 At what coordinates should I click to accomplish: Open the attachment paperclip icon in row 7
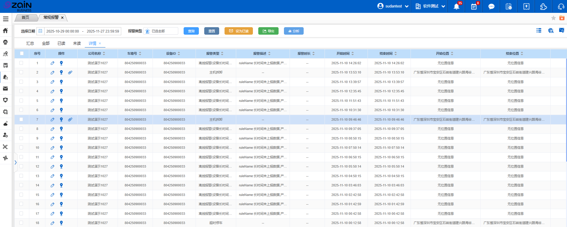[x=70, y=119]
